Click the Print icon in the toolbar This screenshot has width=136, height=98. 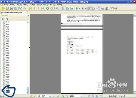click(11, 8)
